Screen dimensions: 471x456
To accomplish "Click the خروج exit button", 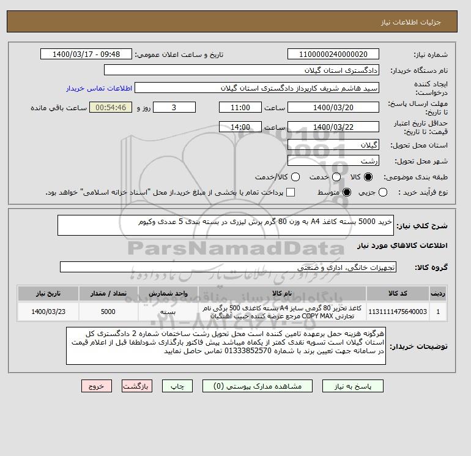I will [x=97, y=386].
